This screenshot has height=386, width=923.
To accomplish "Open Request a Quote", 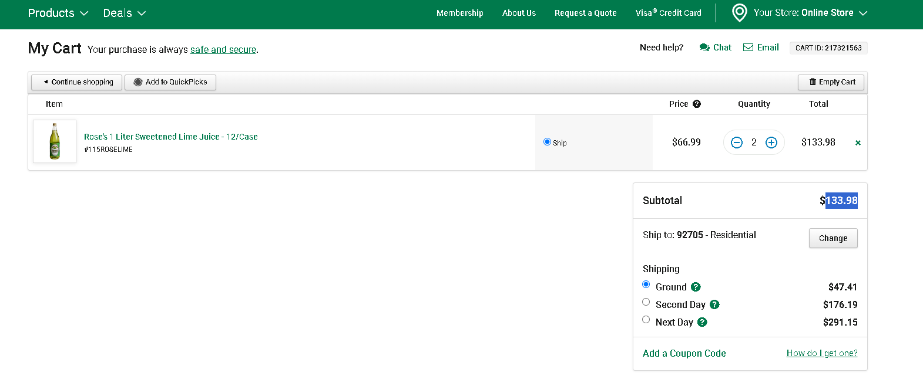I will pyautogui.click(x=585, y=13).
